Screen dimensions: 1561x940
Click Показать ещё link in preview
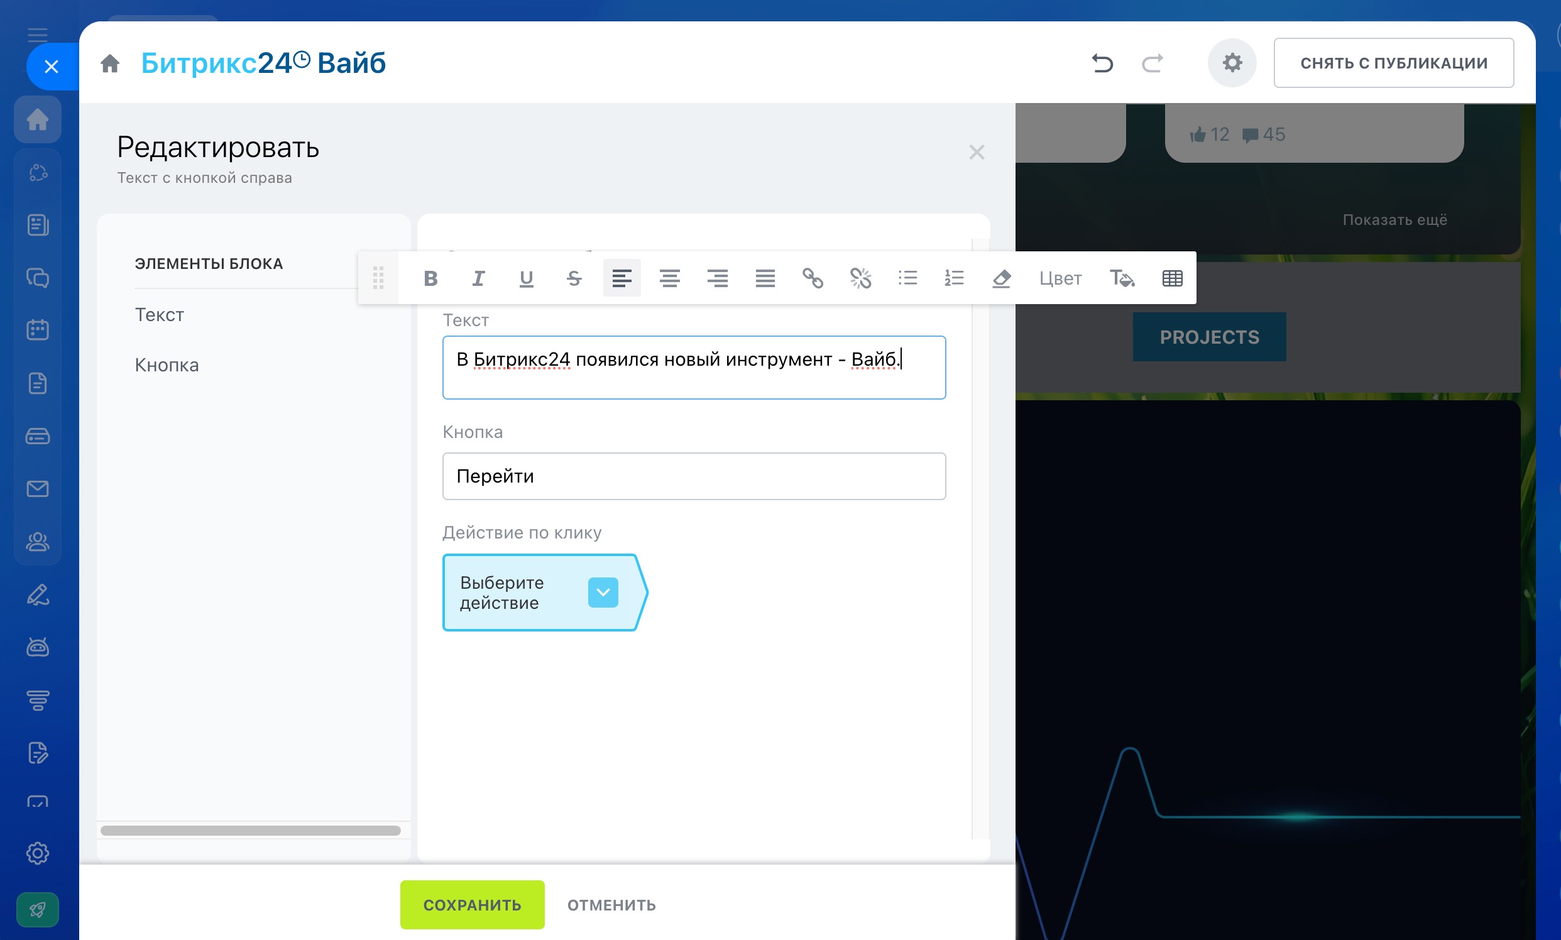tap(1395, 220)
